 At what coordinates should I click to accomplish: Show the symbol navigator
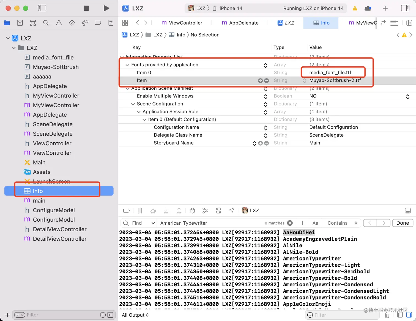coord(33,23)
